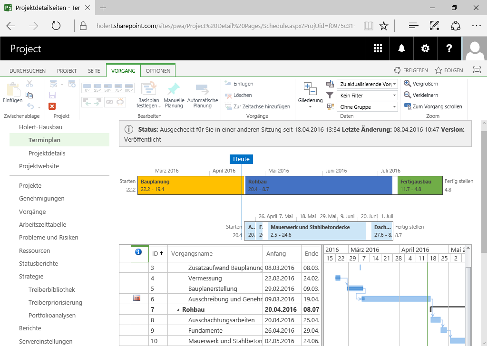Open the notifications bell
487x346 pixels.
pyautogui.click(x=401, y=48)
